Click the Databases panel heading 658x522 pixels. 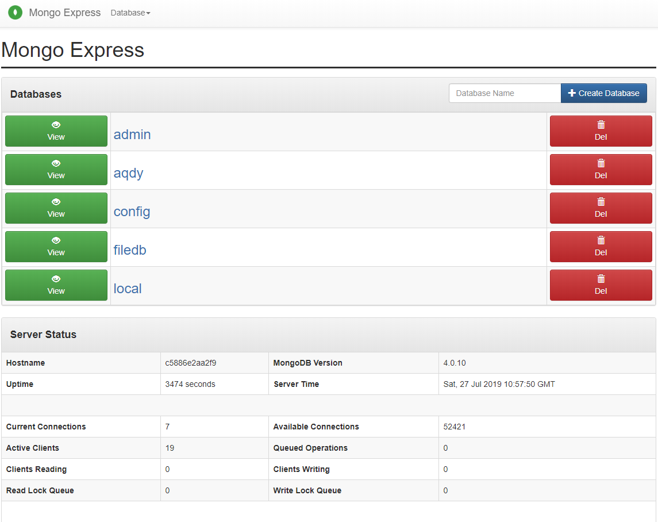[36, 94]
